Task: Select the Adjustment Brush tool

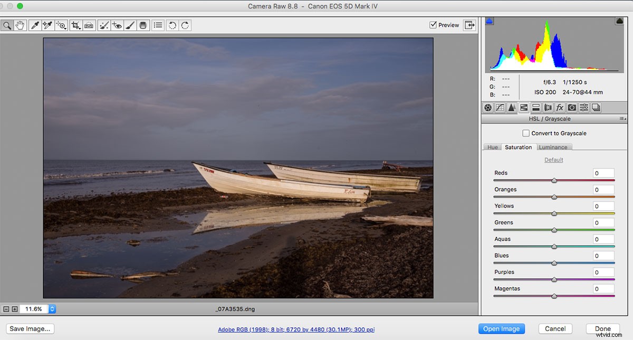Action: [131, 25]
